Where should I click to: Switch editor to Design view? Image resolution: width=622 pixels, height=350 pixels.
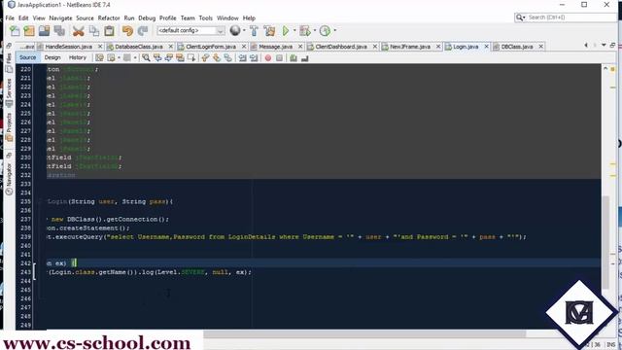pos(52,57)
